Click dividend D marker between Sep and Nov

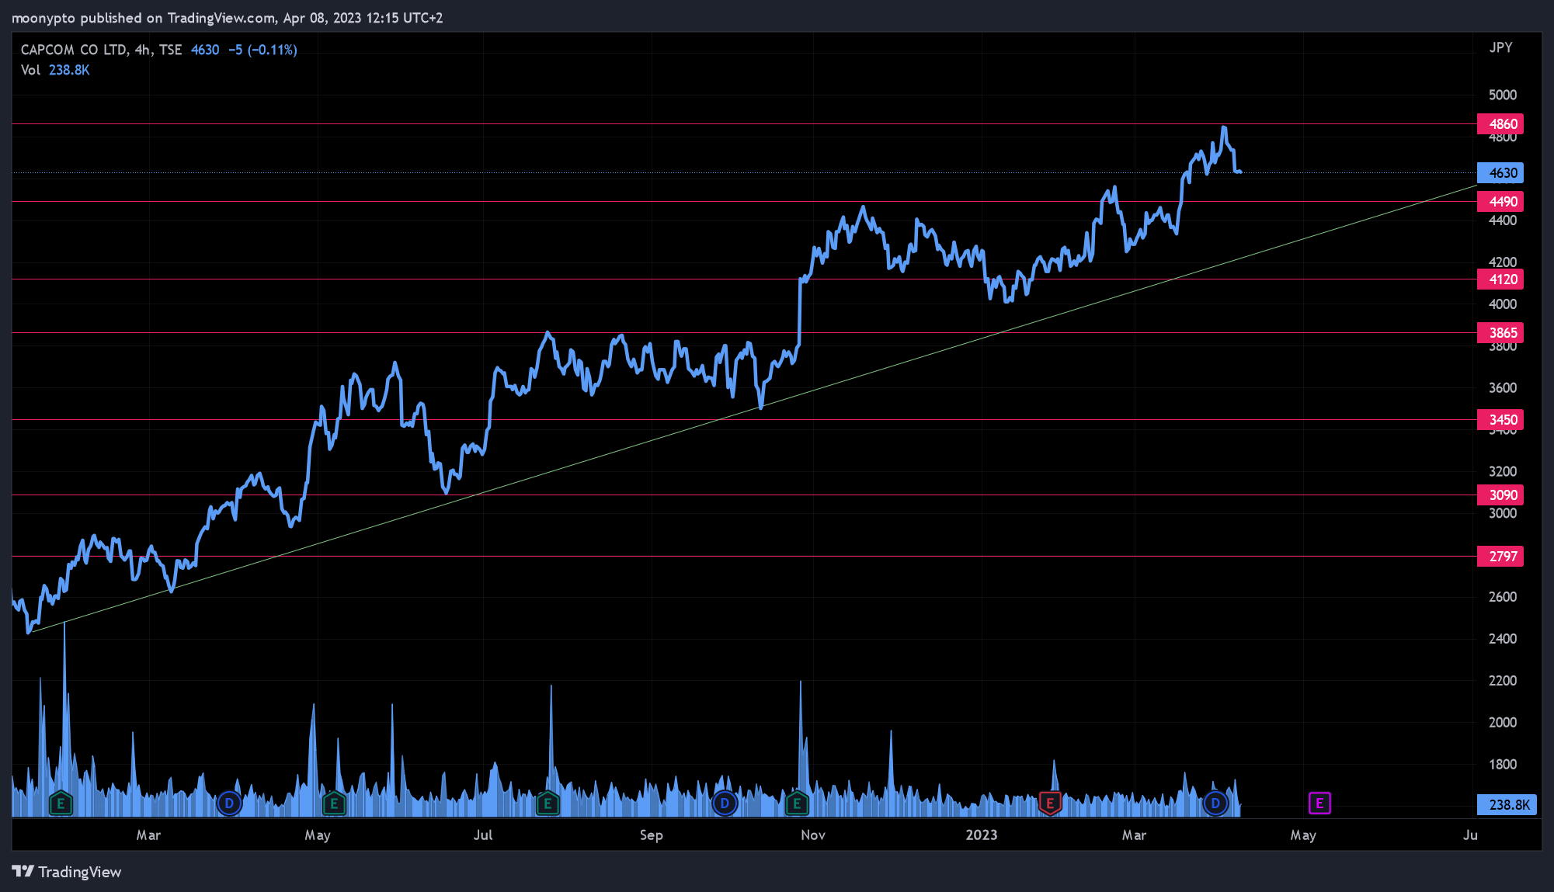click(725, 803)
